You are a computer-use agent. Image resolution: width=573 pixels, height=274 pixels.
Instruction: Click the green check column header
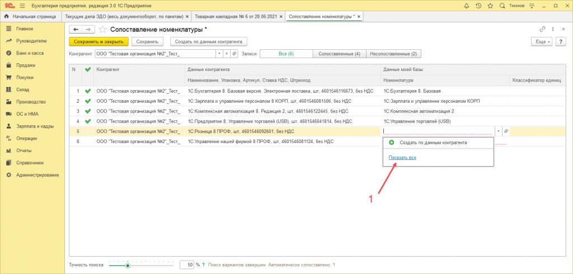point(87,69)
